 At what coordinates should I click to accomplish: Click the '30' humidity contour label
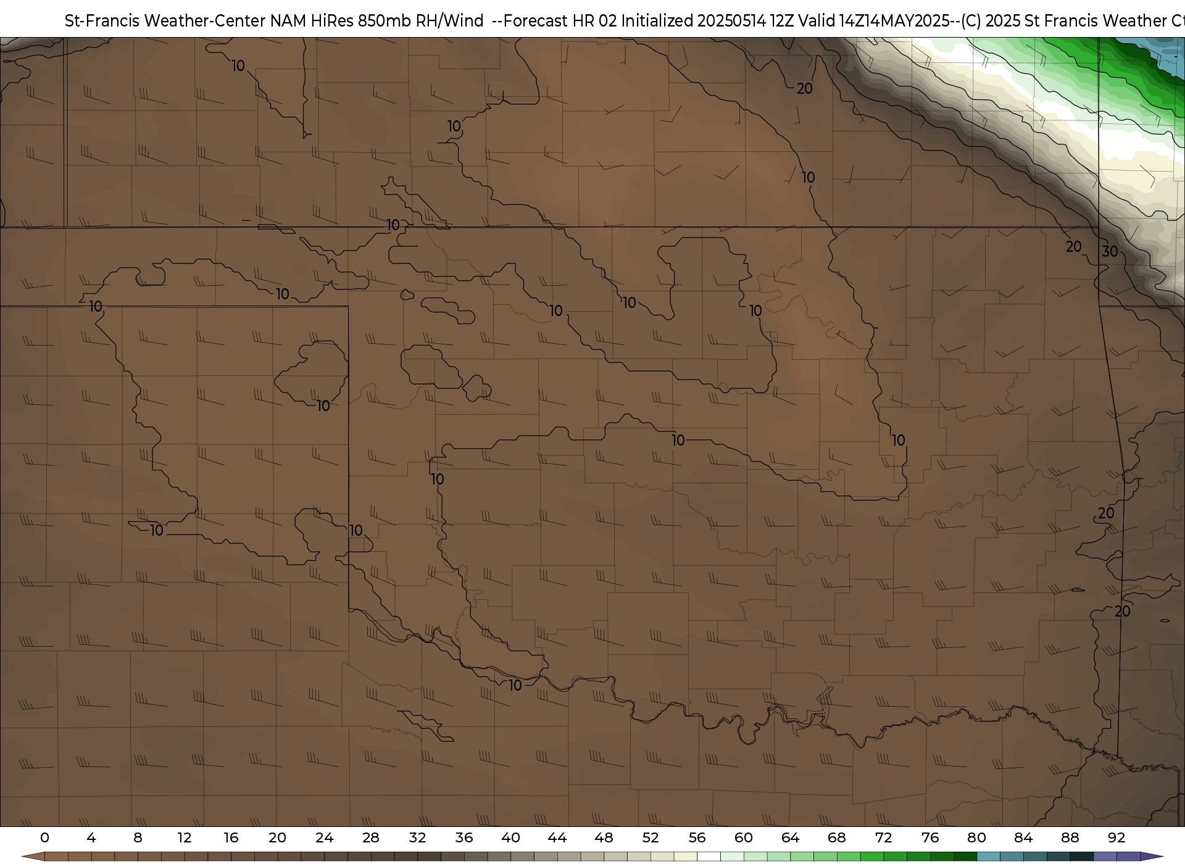(1110, 251)
